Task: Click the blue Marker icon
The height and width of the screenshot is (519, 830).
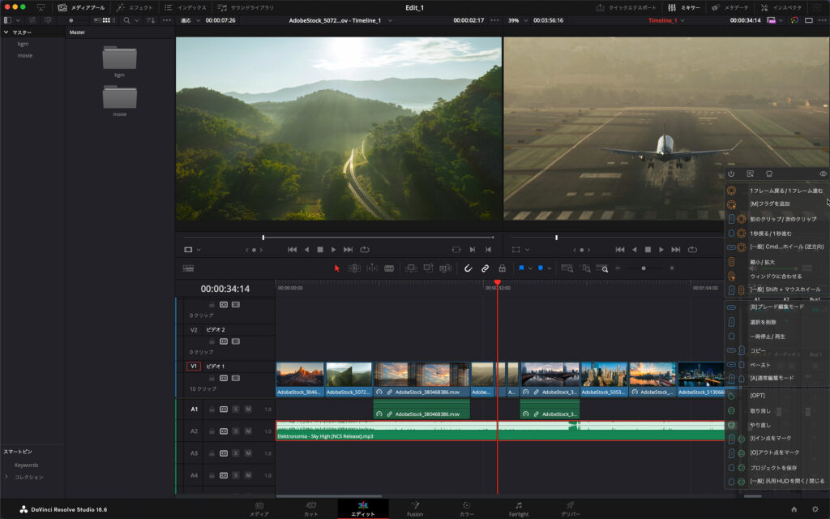Action: [541, 268]
